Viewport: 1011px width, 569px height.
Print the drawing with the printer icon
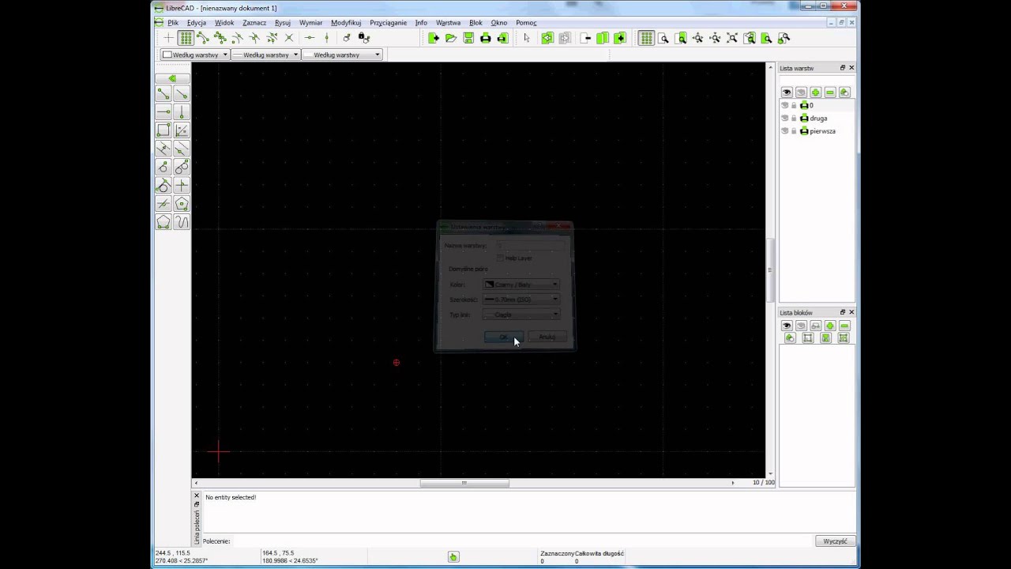[486, 38]
